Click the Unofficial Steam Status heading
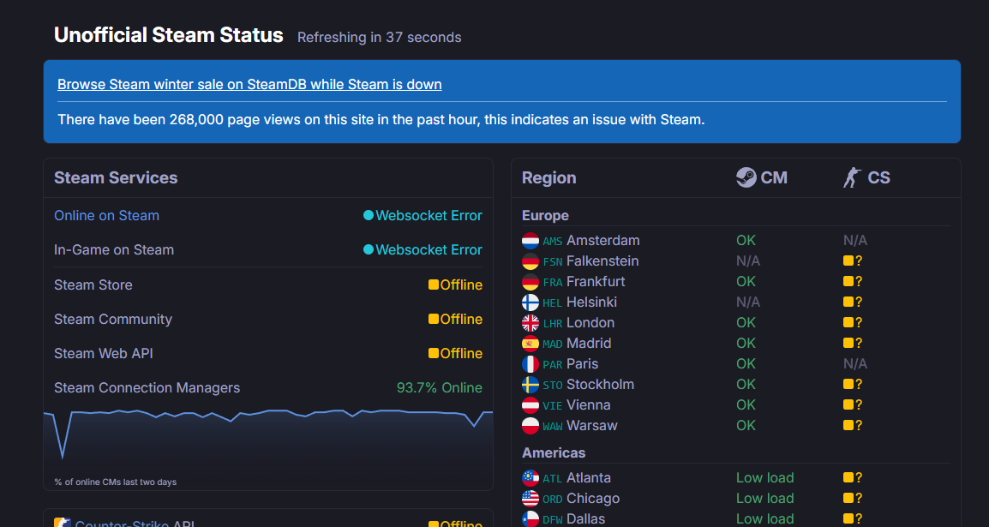 168,35
